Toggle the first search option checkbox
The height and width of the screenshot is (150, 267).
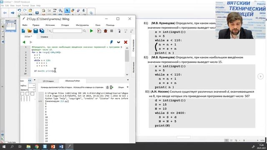22,94
